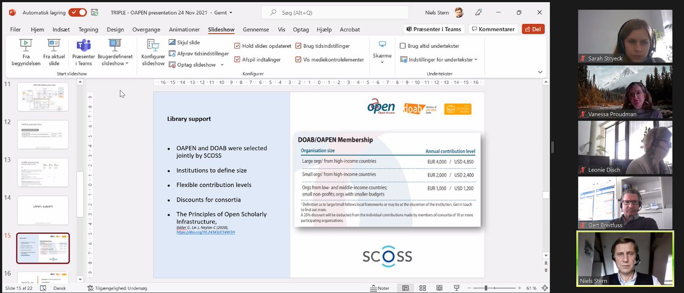
Task: Toggle Hold slides opdateret checkbox
Action: tap(237, 46)
